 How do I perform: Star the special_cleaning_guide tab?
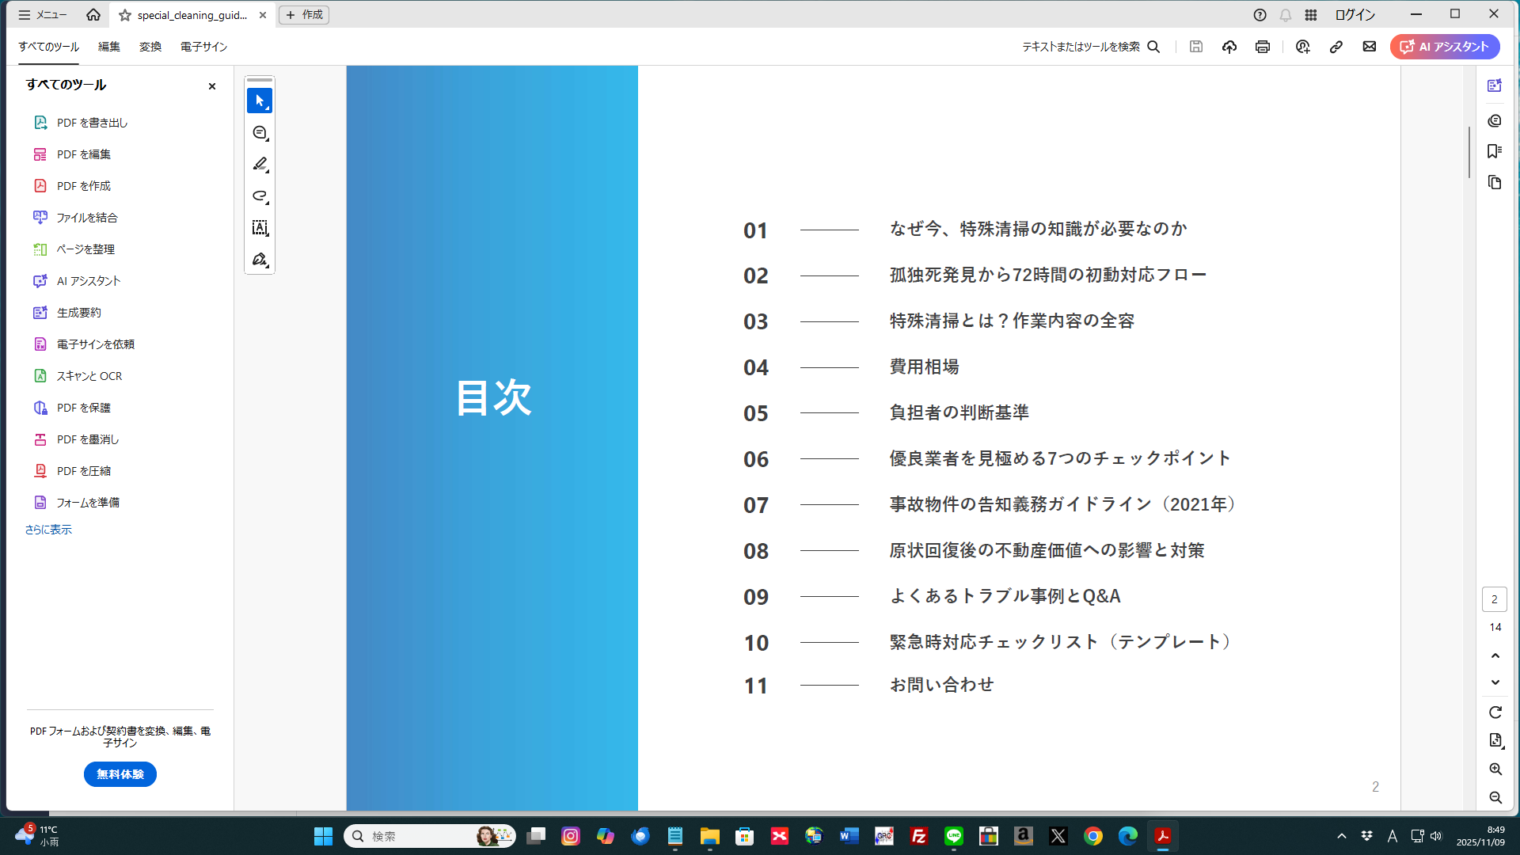point(125,15)
